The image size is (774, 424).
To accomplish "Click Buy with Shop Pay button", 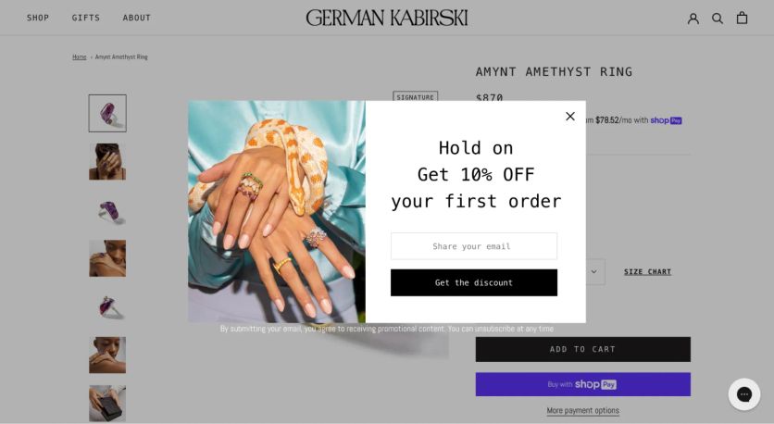I will [583, 384].
